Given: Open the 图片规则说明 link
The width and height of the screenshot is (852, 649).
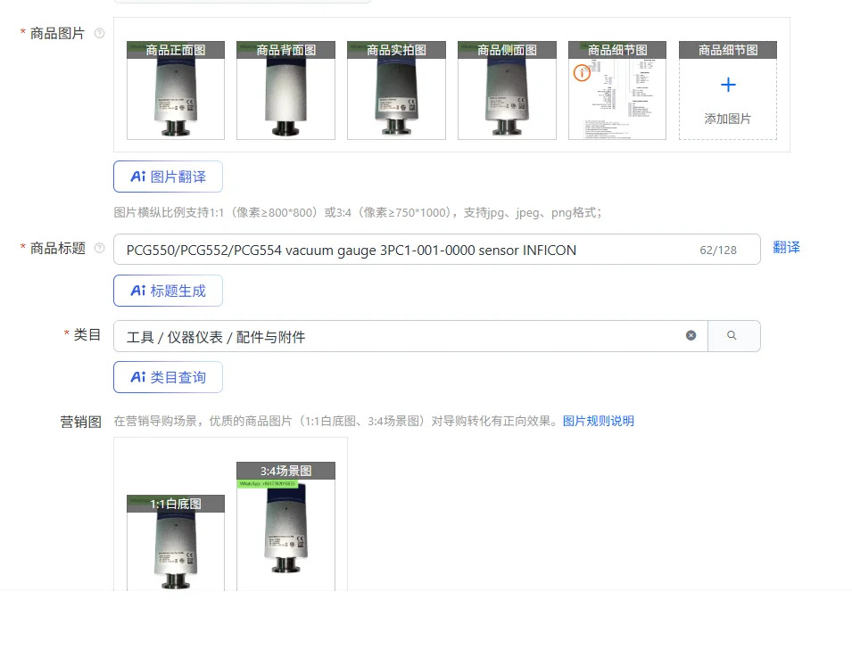Looking at the screenshot, I should click(x=599, y=421).
